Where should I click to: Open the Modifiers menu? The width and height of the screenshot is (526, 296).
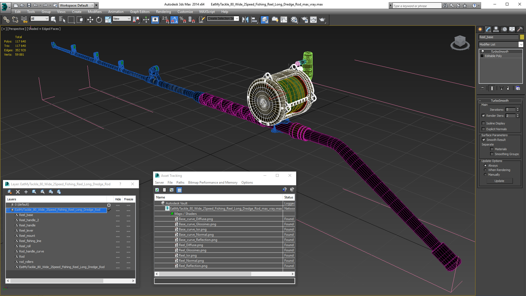pos(95,12)
